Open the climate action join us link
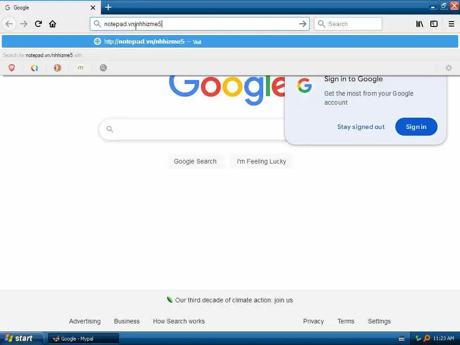The image size is (460, 345). coord(234,300)
